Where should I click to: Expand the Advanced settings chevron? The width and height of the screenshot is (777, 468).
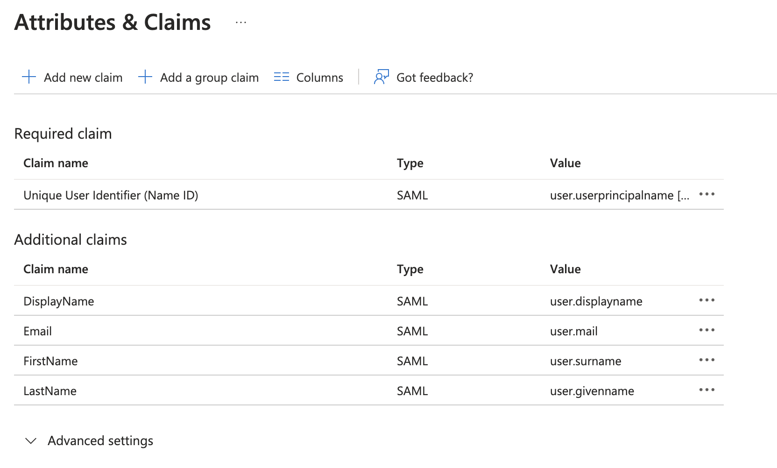(x=31, y=441)
